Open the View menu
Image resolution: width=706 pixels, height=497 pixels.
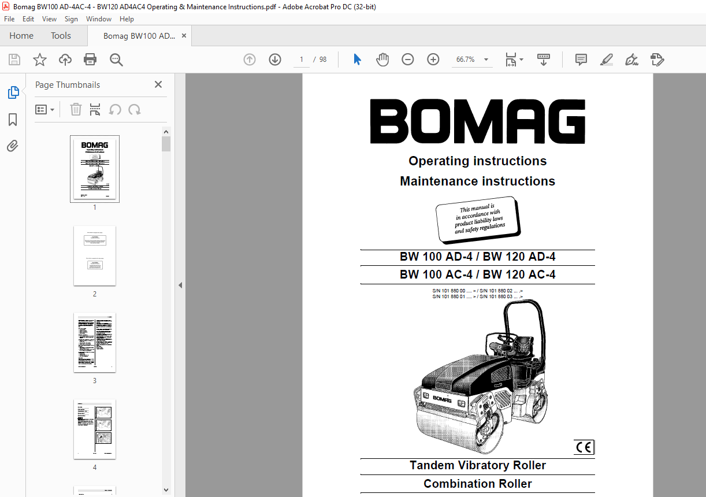(x=49, y=19)
